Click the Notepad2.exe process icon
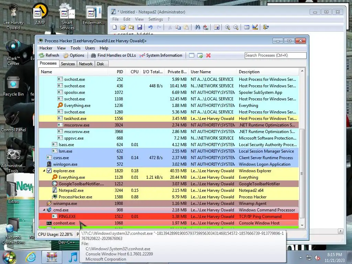 55,190
